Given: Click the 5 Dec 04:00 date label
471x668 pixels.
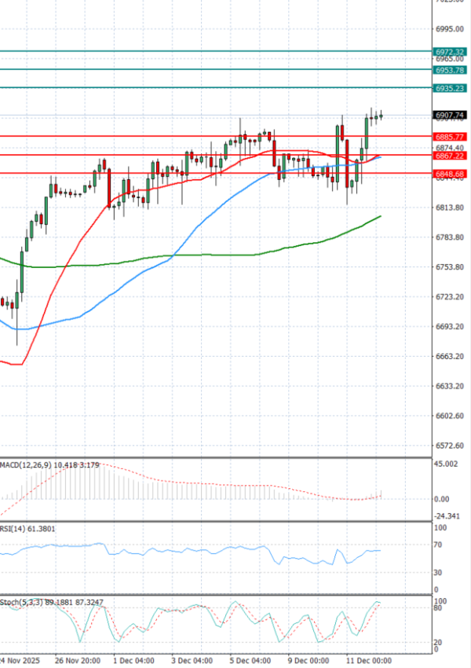Looking at the screenshot, I should click(250, 661).
